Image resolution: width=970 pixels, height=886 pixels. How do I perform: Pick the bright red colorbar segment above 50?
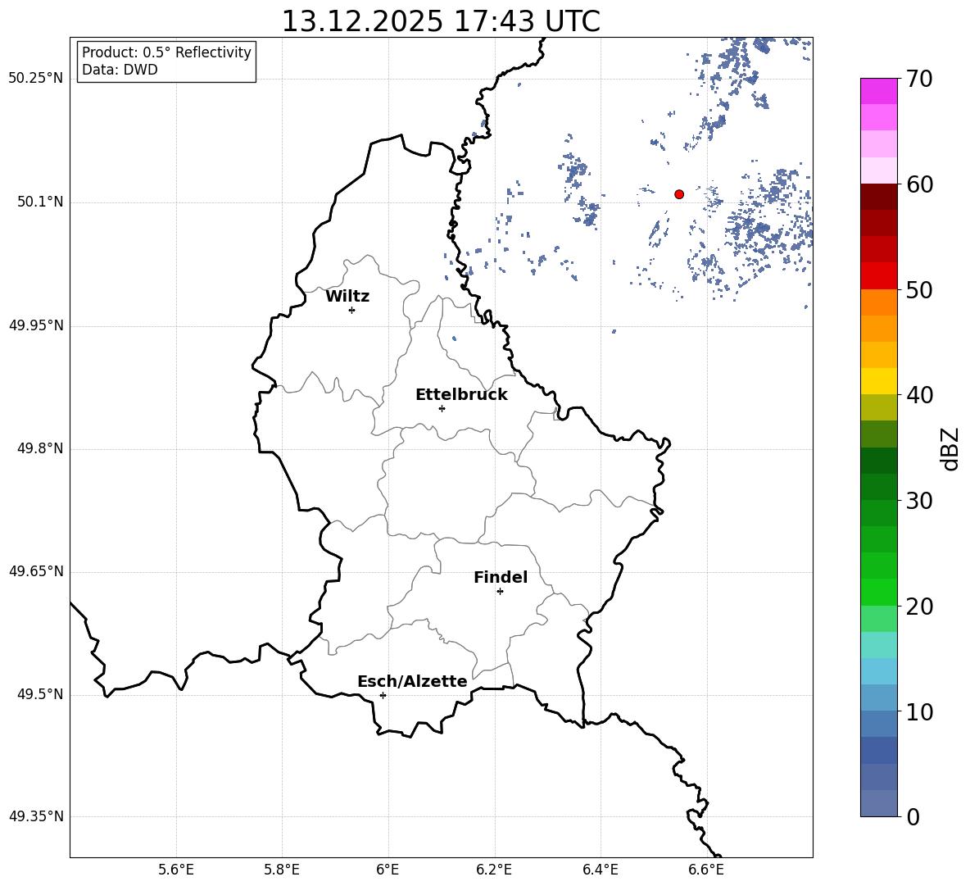click(x=878, y=276)
